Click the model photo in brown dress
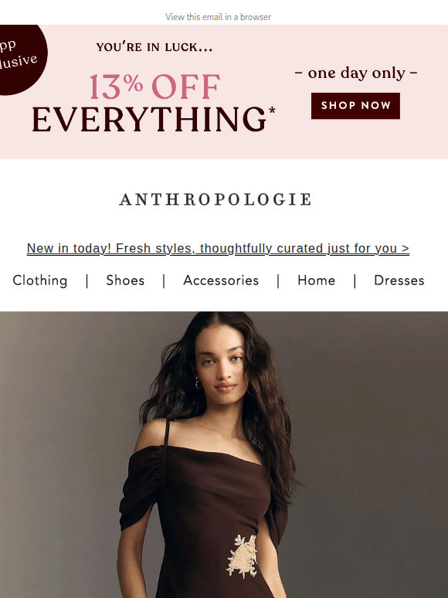This screenshot has height=598, width=448. 224,454
